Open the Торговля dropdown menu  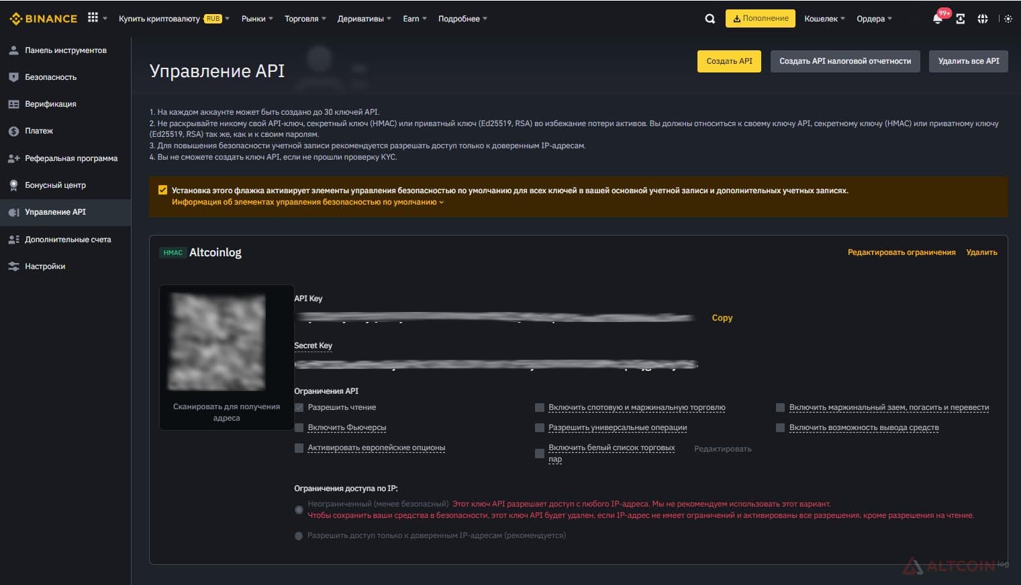click(305, 19)
